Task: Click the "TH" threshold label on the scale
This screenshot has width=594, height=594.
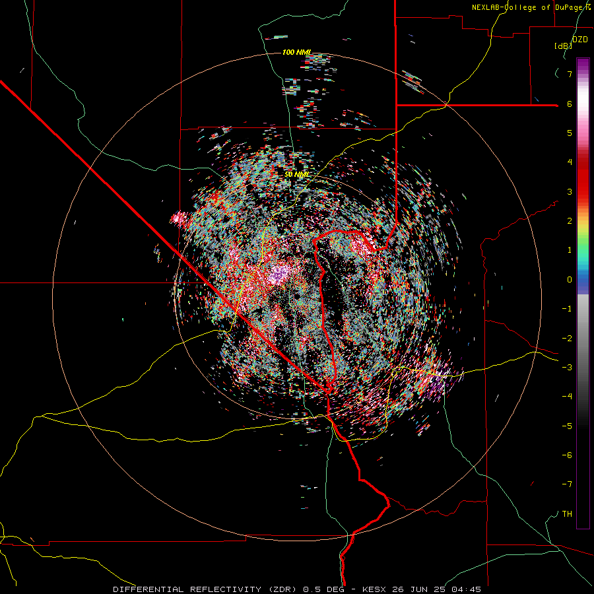Action: tap(567, 514)
